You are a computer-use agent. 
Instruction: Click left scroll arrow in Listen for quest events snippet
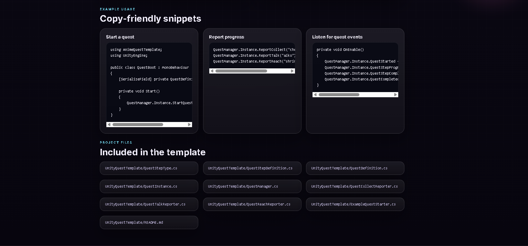[315, 95]
